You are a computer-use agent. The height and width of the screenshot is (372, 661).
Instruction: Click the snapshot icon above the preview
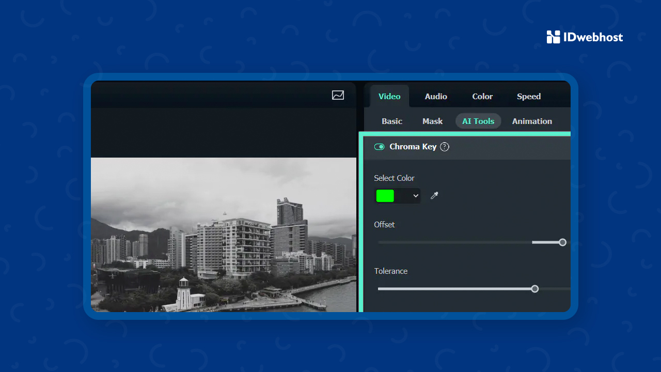click(x=338, y=95)
